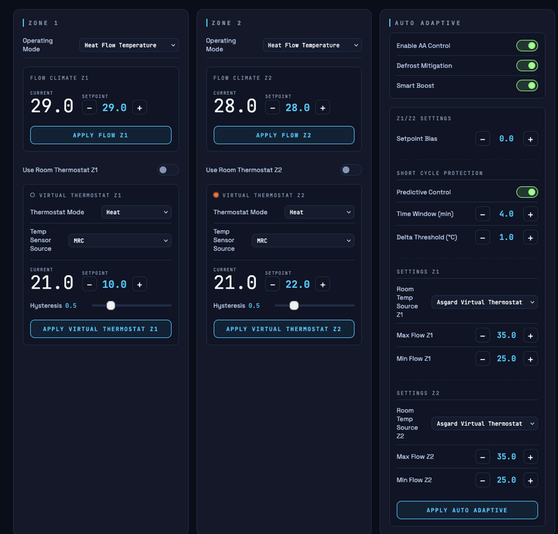The image size is (558, 534).
Task: Decrease Flow Climate Z2 setpoint with minus
Action: [273, 107]
